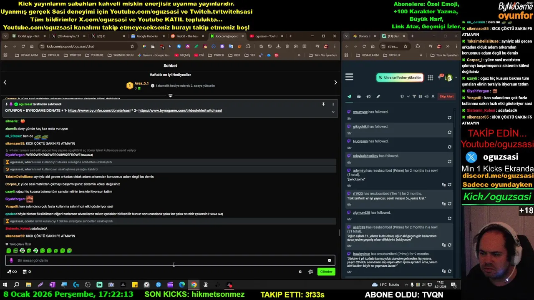Show more bookmarks chevron in left browser
534x300 pixels.
[299, 55]
